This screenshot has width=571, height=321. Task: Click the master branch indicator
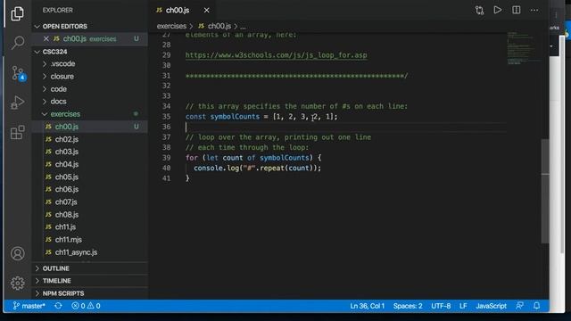29,306
